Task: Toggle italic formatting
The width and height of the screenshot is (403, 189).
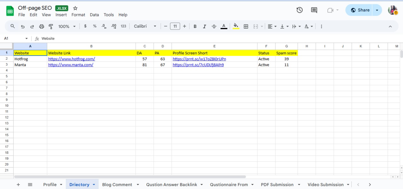Action: pos(204,26)
